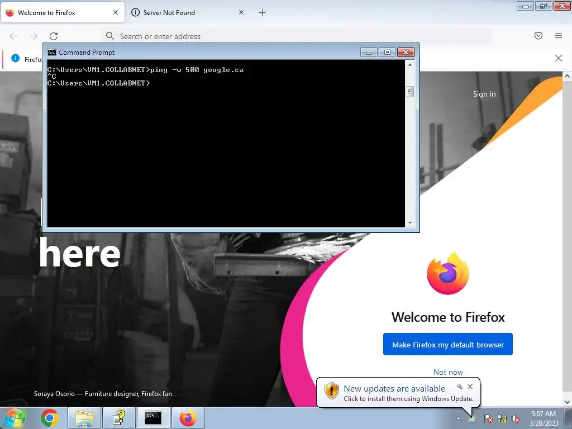
Task: Click the wrench icon in update balloon
Action: point(460,387)
